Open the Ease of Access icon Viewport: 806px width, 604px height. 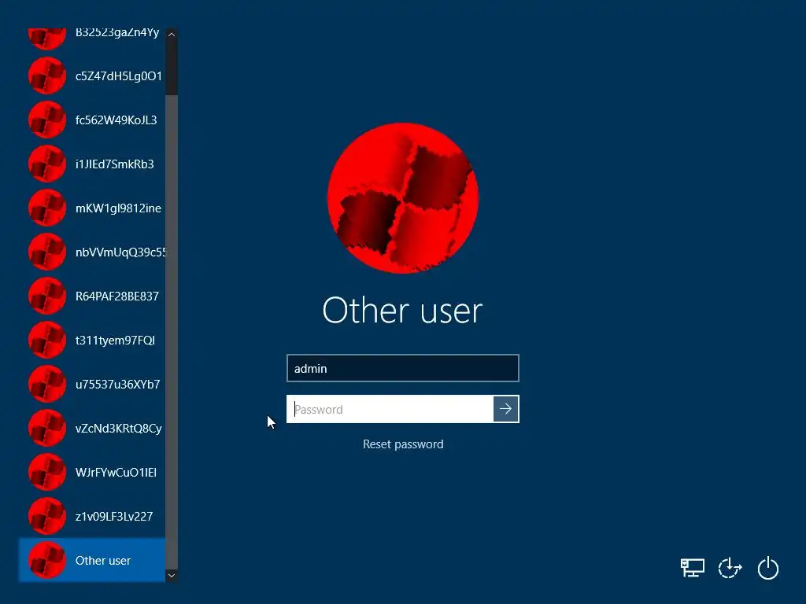pyautogui.click(x=730, y=568)
